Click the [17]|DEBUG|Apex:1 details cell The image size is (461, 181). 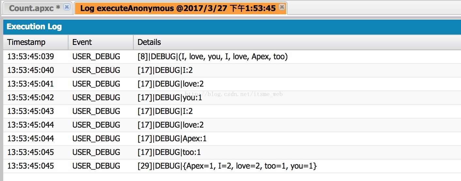tap(172, 139)
